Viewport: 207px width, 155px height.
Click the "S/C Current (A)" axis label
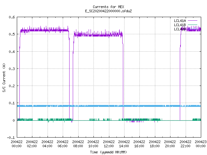pyautogui.click(x=4, y=77)
